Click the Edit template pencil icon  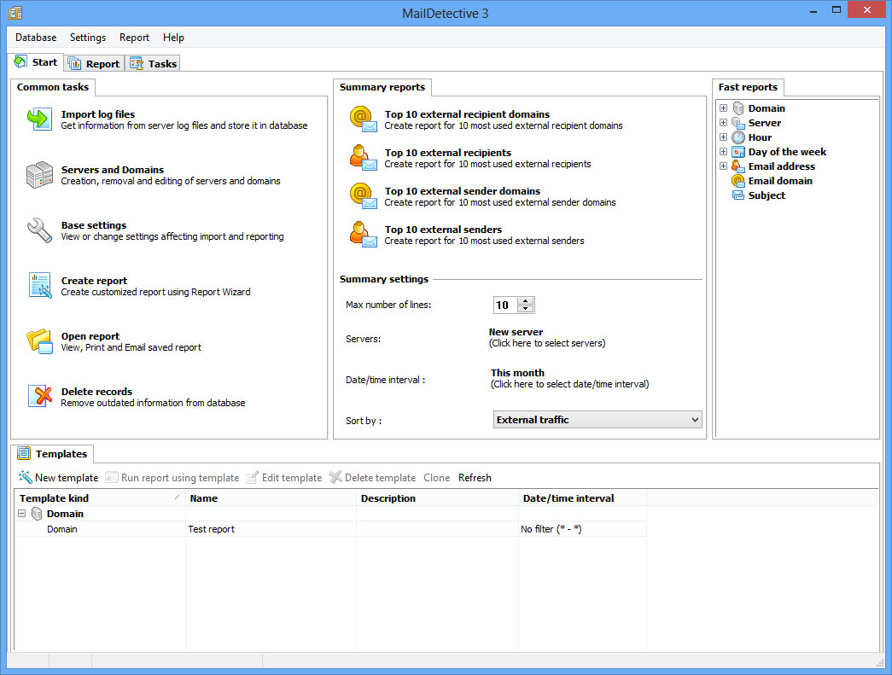tap(252, 477)
